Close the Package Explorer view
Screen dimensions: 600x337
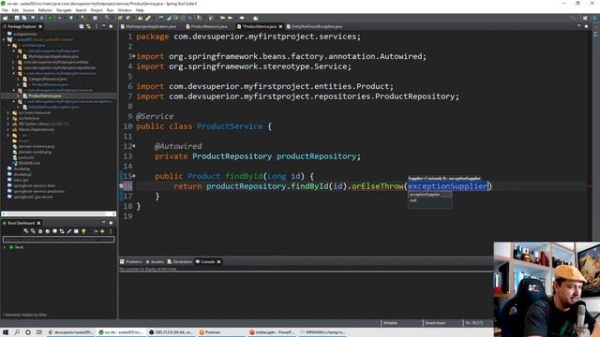[40, 26]
